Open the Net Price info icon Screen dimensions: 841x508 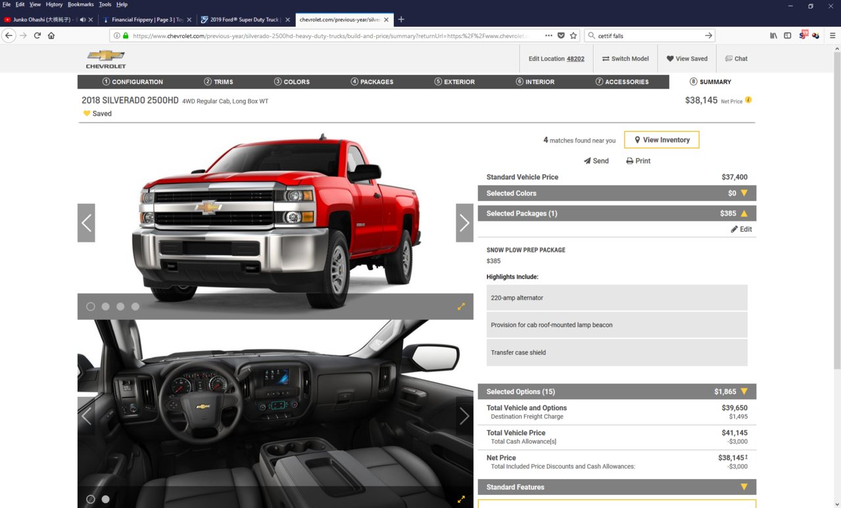tap(748, 101)
